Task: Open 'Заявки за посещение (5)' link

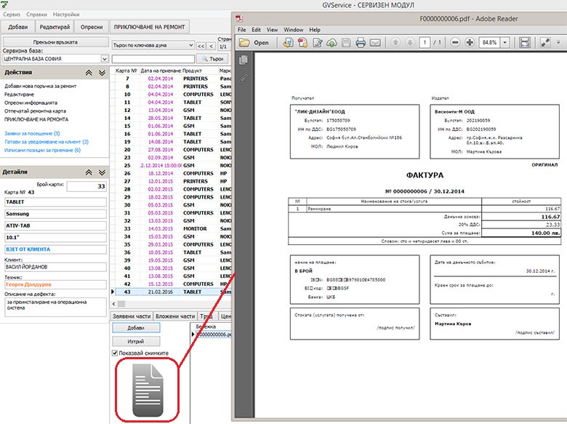Action: point(32,134)
